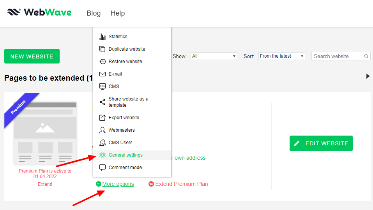Click the EDIT WEBSITE button
373x210 pixels.
pos(321,143)
